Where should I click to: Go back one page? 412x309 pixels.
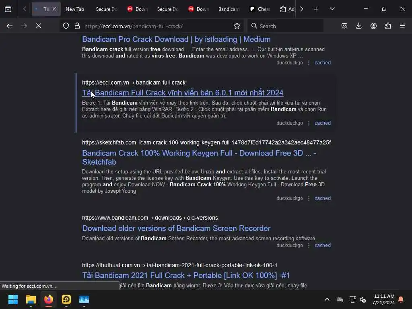tap(10, 26)
